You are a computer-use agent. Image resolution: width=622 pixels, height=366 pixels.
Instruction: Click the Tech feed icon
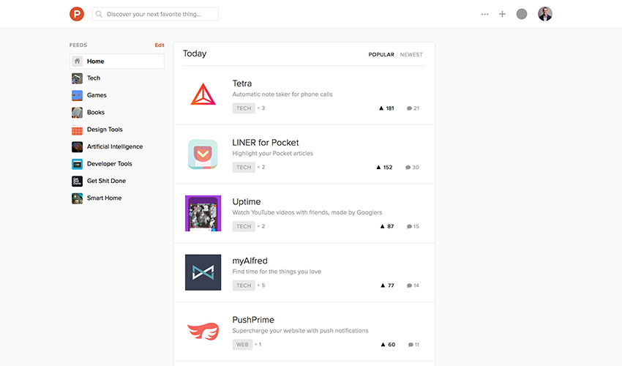(x=77, y=78)
